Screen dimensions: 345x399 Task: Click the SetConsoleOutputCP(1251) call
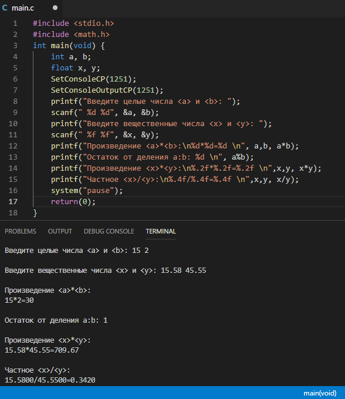pyautogui.click(x=107, y=90)
